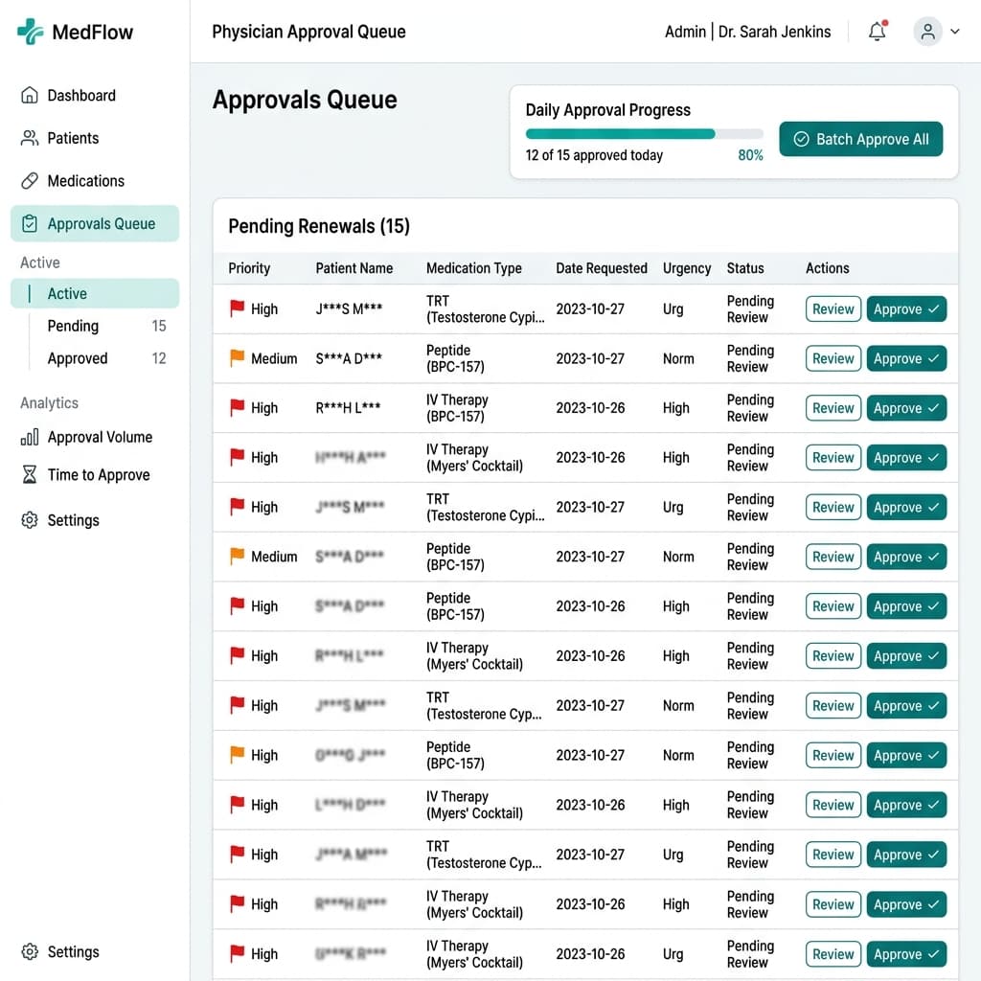Click the upper Settings gear icon

[30, 520]
